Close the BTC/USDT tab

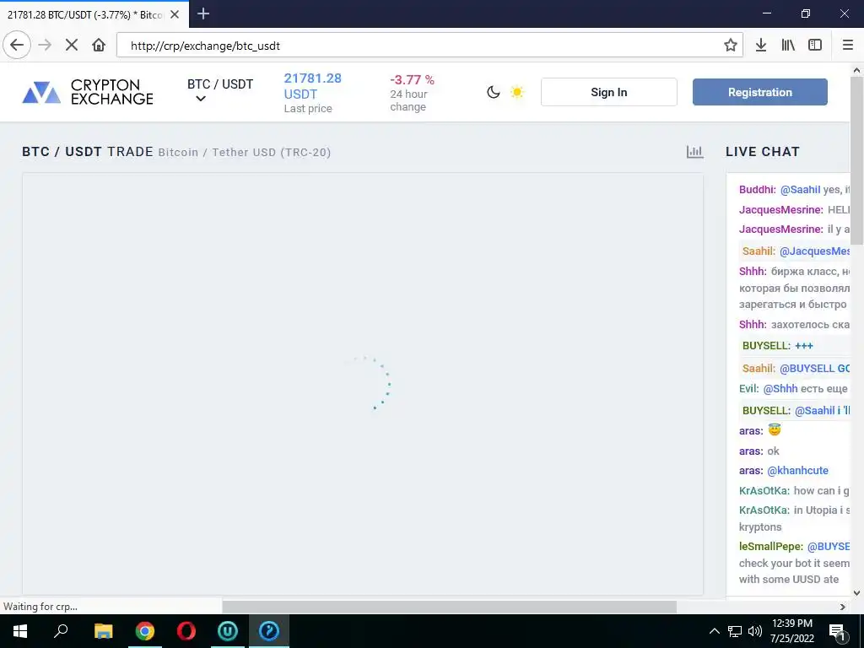pyautogui.click(x=175, y=14)
